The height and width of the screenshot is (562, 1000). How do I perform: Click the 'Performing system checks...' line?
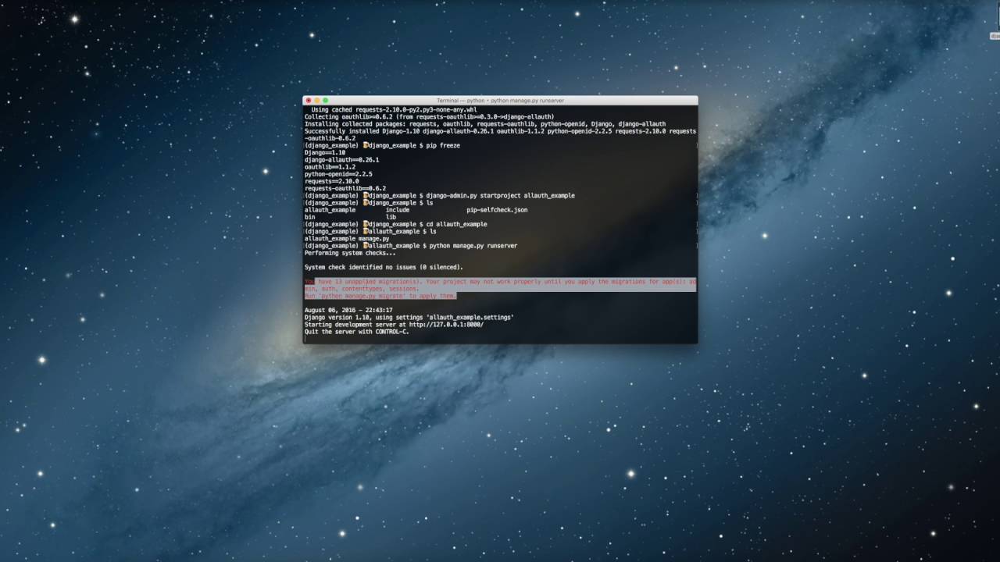coord(350,253)
